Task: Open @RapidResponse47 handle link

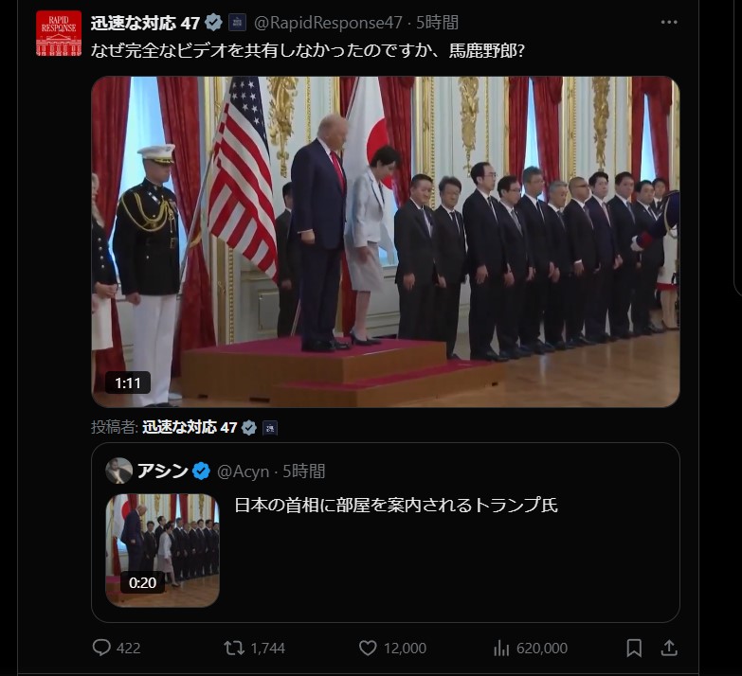Action: click(328, 23)
